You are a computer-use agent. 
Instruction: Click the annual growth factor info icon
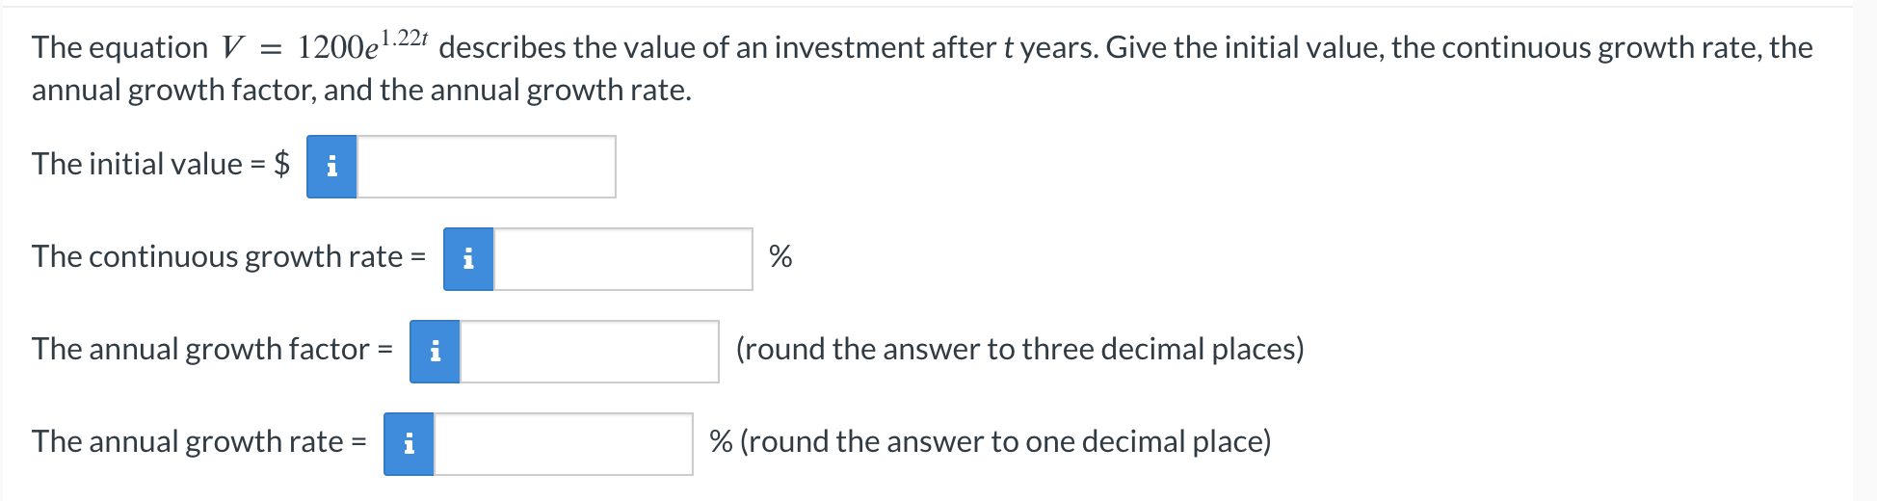(x=435, y=352)
